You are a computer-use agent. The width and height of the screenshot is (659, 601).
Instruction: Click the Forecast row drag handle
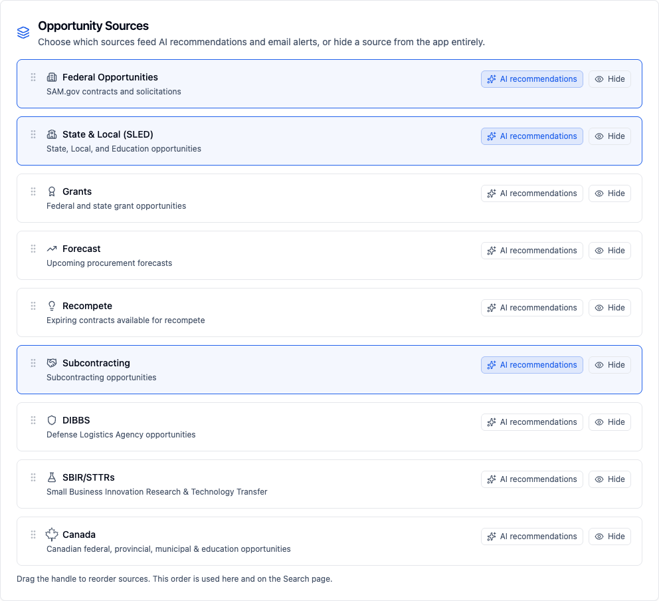point(33,249)
